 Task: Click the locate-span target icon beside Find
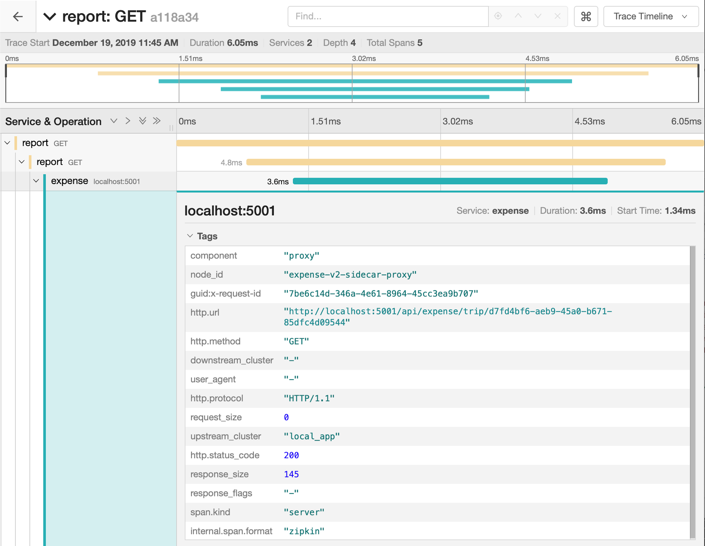(x=498, y=16)
